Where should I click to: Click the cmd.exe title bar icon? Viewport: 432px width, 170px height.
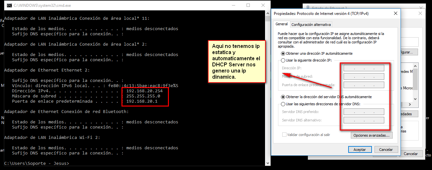(x=9, y=6)
